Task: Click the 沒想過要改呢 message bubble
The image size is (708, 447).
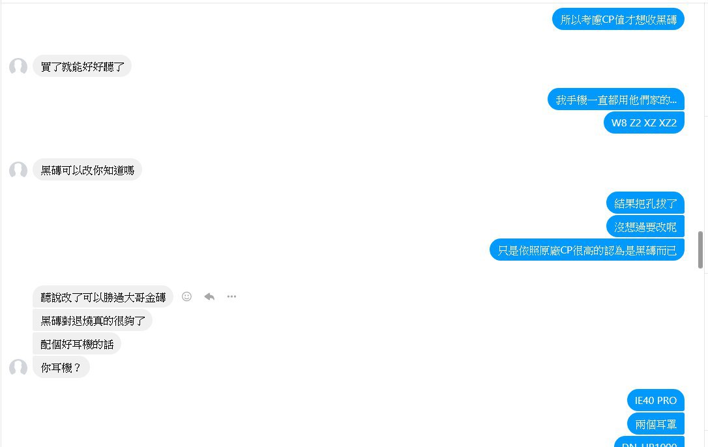Action: [645, 227]
